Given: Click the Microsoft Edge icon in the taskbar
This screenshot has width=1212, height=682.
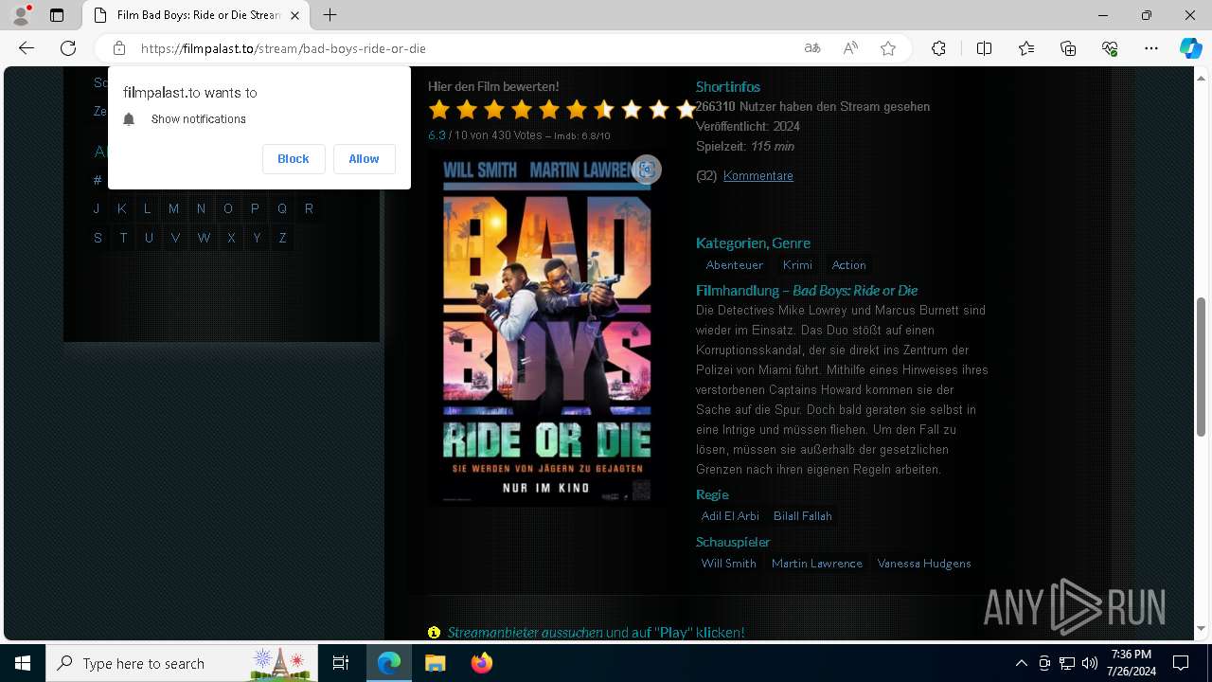Looking at the screenshot, I should point(389,663).
